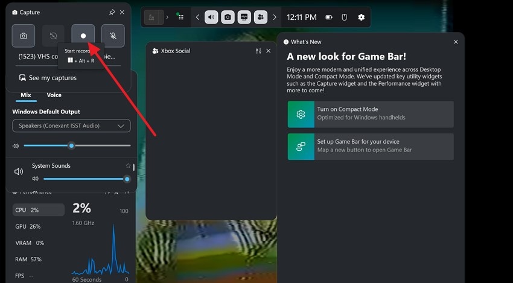Select Set up Game Bar for your device
Viewport: 513px width, 283px height.
pyautogui.click(x=371, y=147)
